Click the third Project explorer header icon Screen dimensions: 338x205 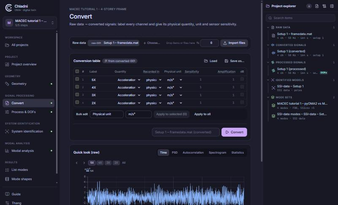click(324, 6)
